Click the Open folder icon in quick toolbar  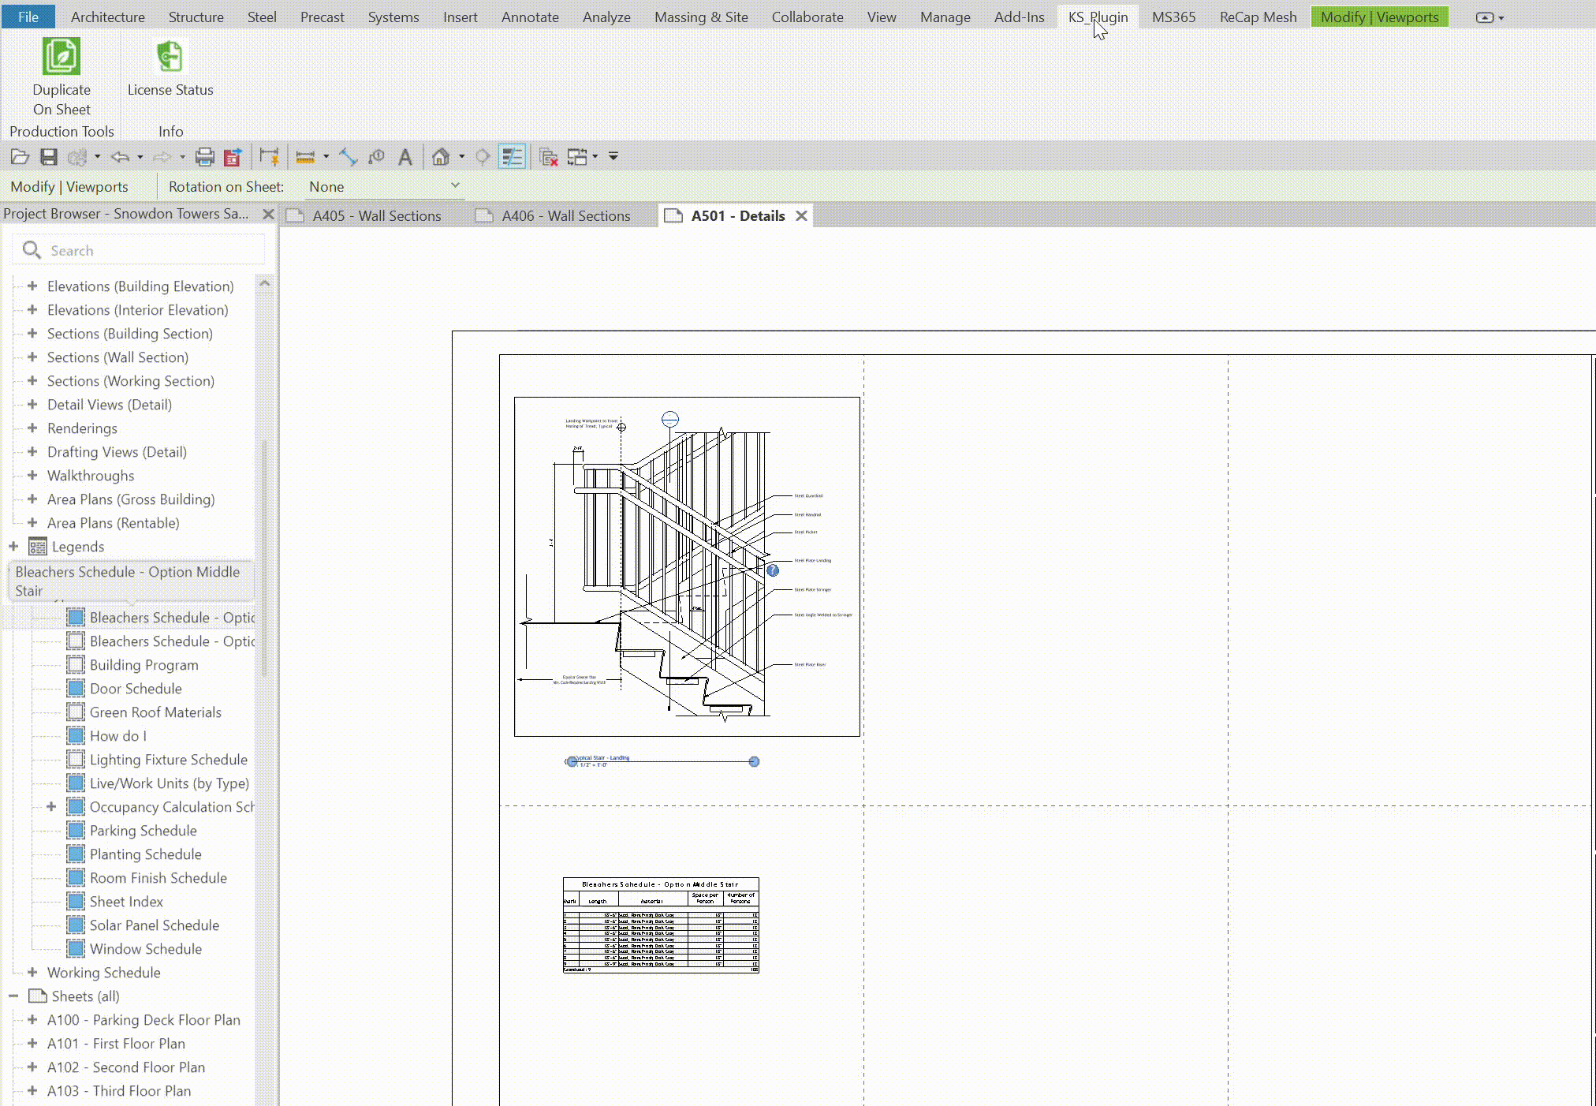pos(20,157)
